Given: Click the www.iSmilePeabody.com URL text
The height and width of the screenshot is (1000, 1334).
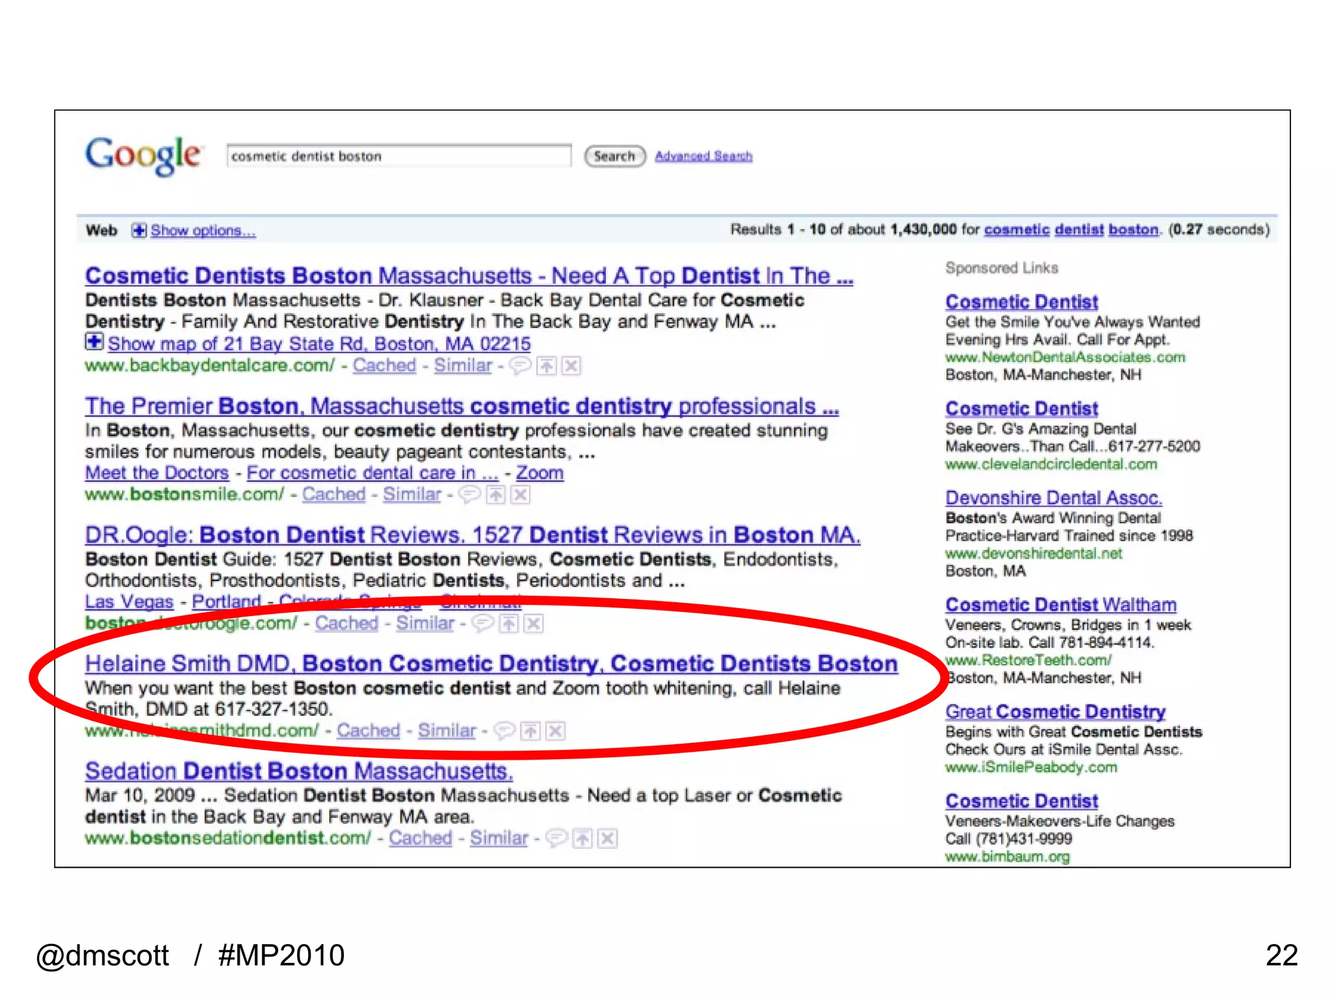Looking at the screenshot, I should click(1031, 767).
